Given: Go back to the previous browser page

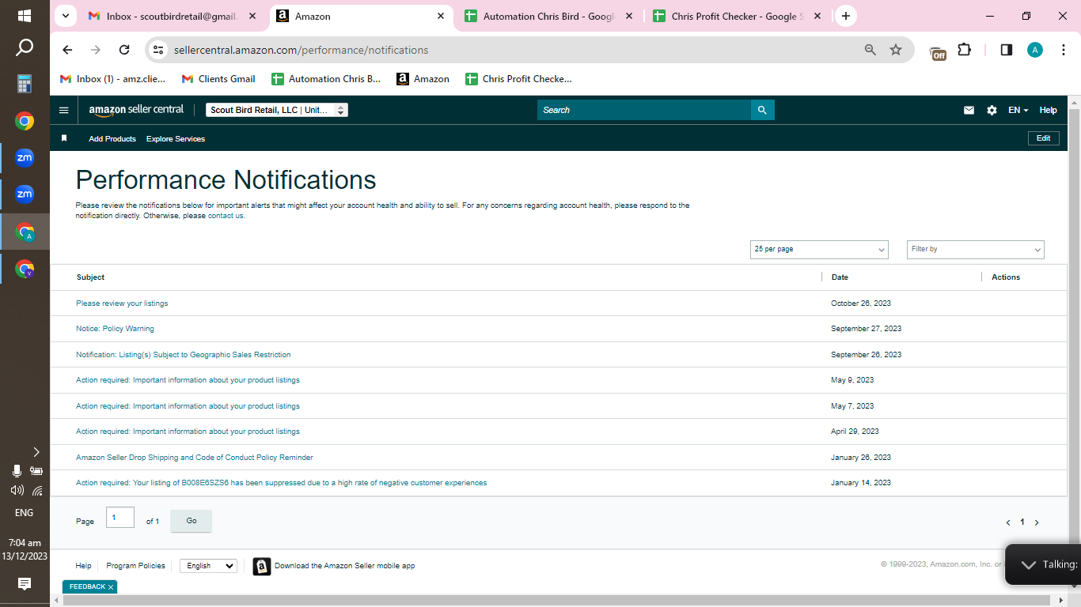Looking at the screenshot, I should (67, 50).
